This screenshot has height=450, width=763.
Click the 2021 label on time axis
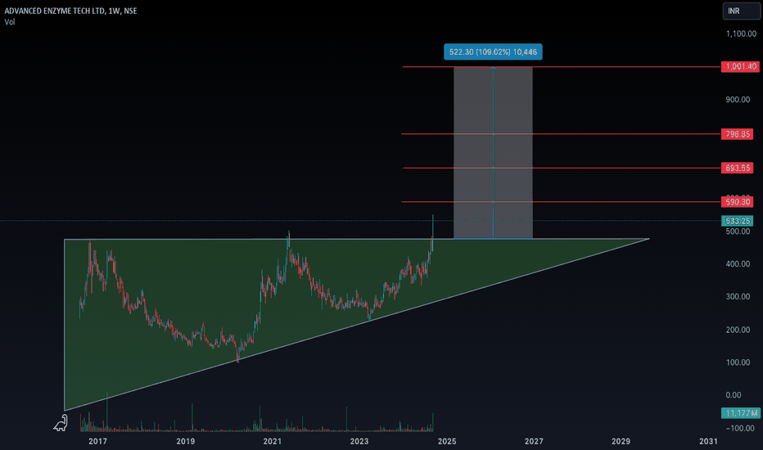click(x=273, y=441)
